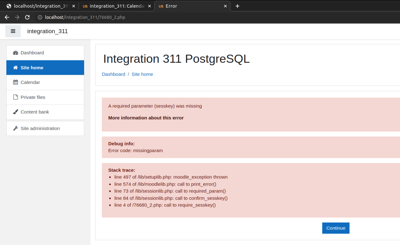Close the integration_311 Calendar tab

pos(150,6)
